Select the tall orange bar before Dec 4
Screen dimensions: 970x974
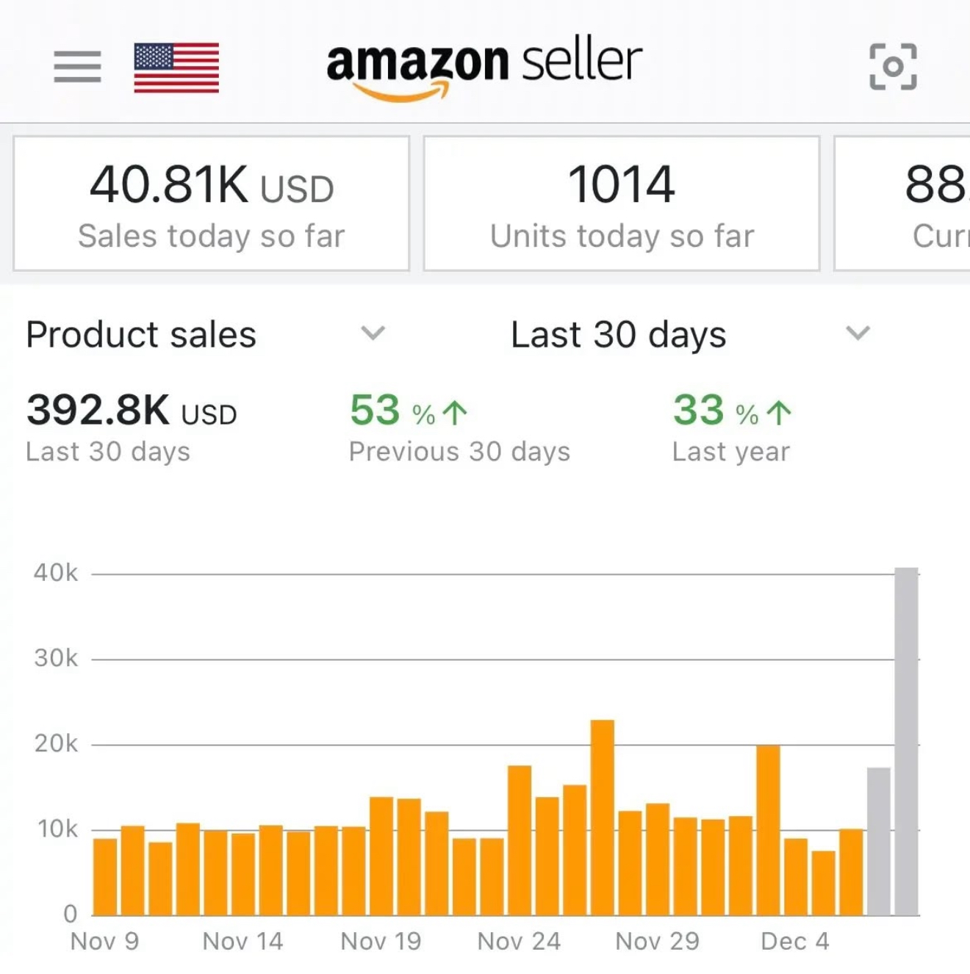pyautogui.click(x=768, y=830)
